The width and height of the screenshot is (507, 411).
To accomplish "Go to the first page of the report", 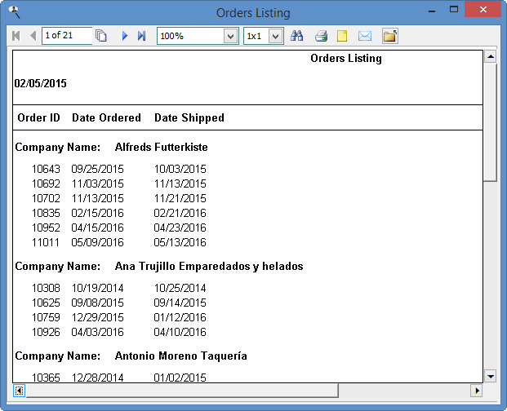I will pyautogui.click(x=16, y=36).
